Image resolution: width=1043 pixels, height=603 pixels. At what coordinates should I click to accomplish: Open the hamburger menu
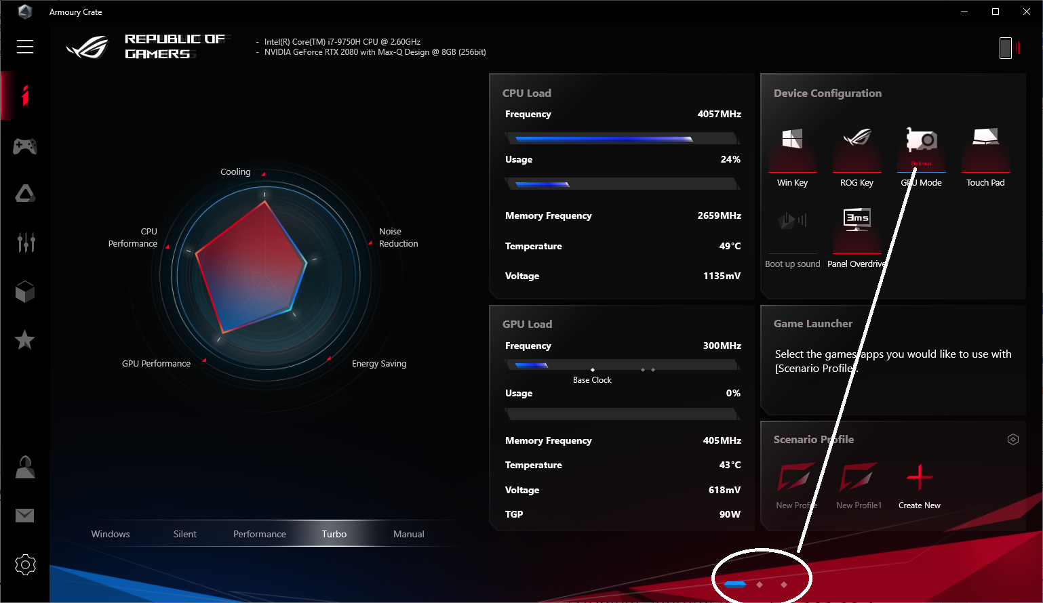pos(25,46)
